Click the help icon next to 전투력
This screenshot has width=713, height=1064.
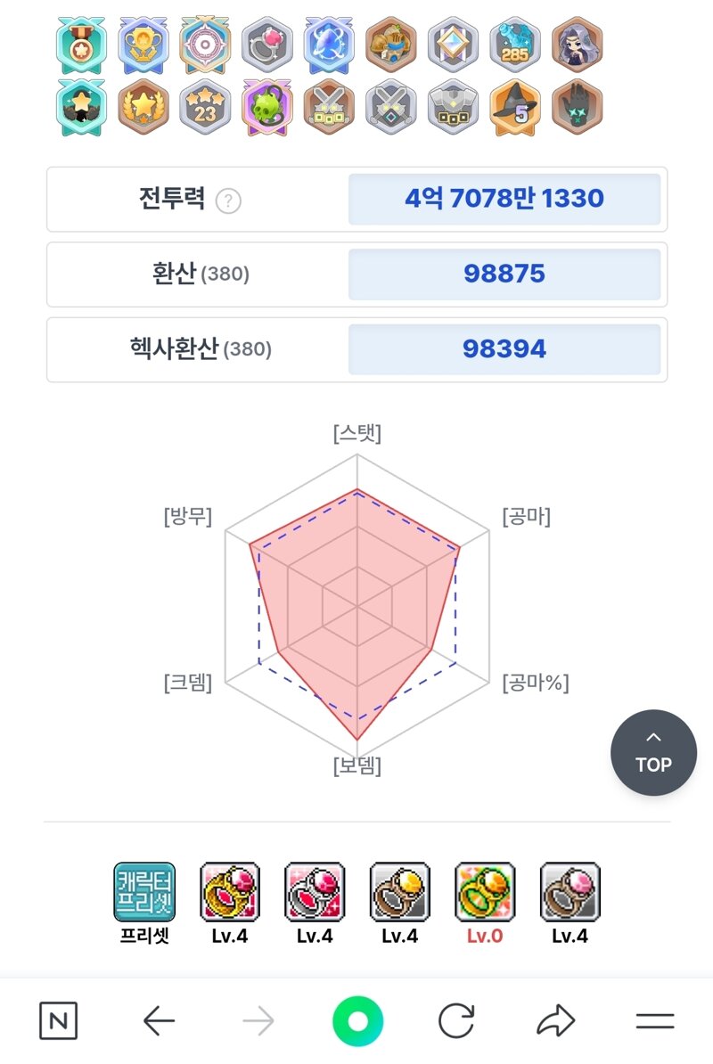[228, 201]
